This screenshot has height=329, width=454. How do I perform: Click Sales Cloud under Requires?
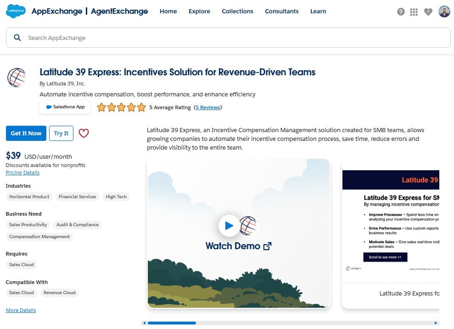(22, 265)
